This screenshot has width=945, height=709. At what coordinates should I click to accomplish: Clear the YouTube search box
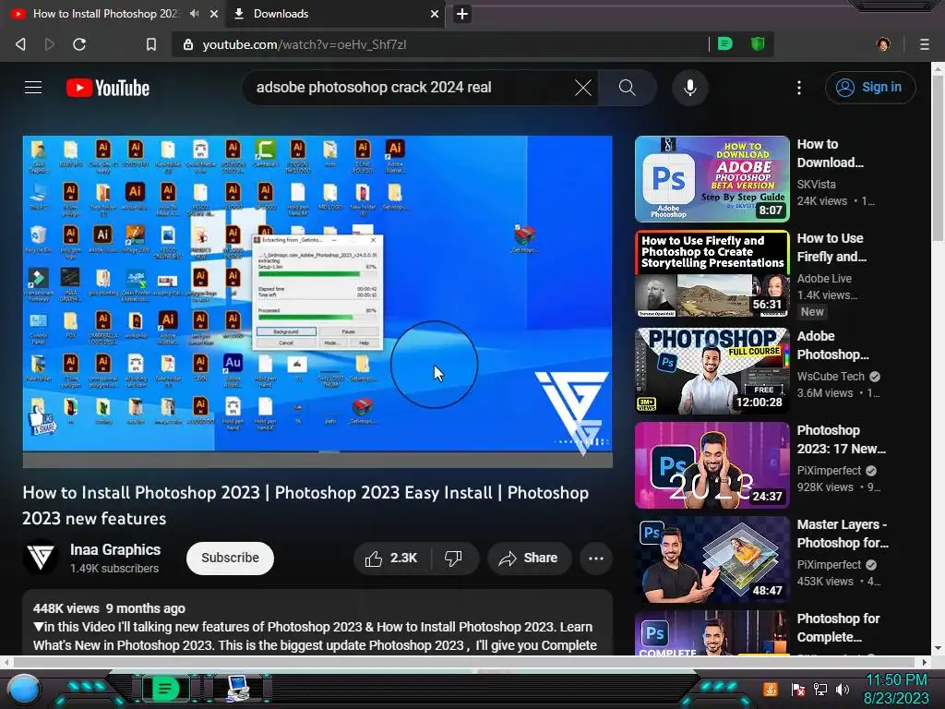click(x=583, y=88)
